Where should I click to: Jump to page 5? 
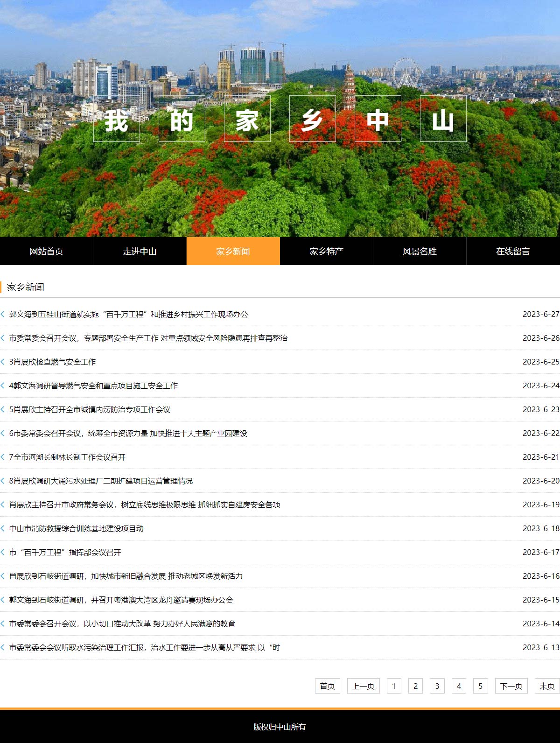[x=481, y=686]
